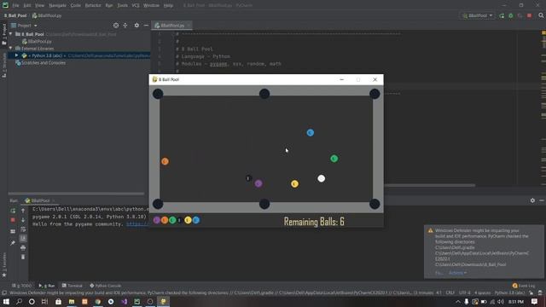Open the Help menu
The image size is (546, 307).
(168, 5)
